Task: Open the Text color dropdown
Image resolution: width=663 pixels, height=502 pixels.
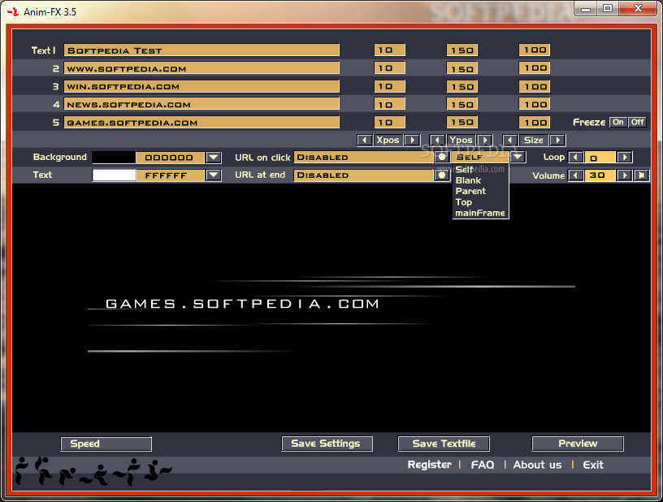Action: 214,175
